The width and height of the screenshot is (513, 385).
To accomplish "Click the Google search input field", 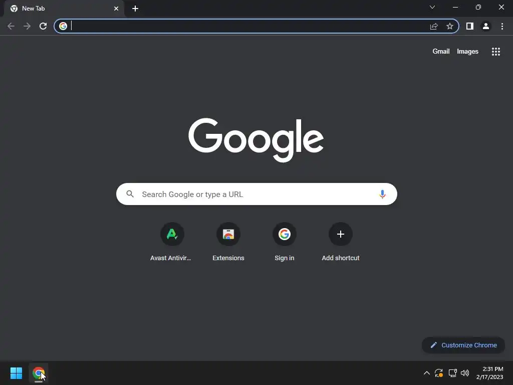I will pos(256,194).
